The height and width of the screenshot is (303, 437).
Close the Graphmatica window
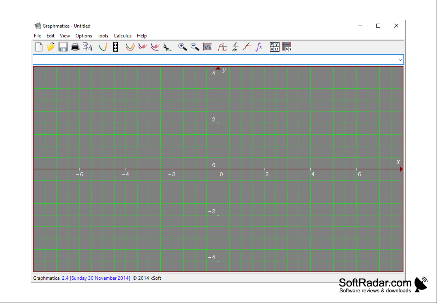click(396, 26)
